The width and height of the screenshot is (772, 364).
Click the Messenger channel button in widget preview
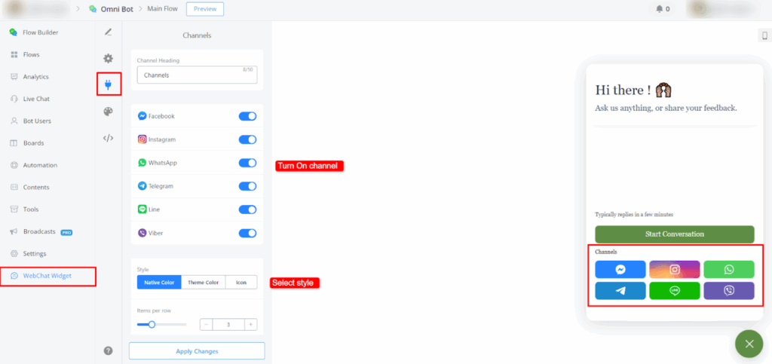pos(620,269)
